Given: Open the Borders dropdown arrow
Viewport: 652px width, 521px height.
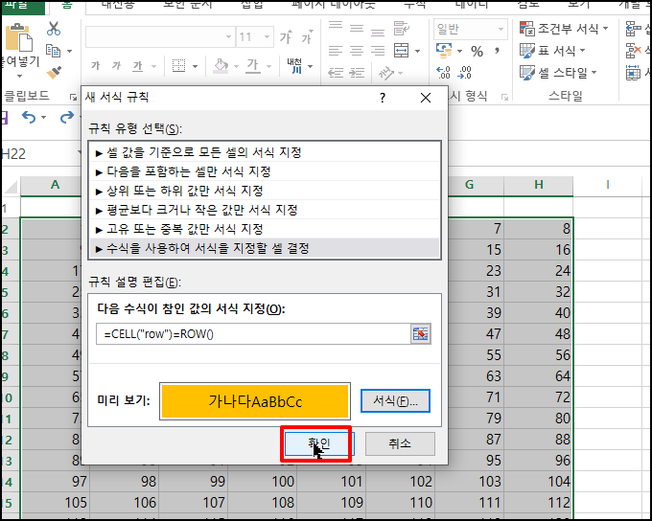Looking at the screenshot, I should [195, 66].
